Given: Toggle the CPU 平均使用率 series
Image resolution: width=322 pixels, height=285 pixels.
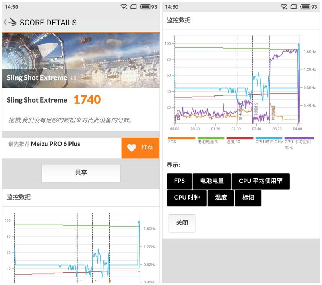Looking at the screenshot, I should pyautogui.click(x=260, y=181).
